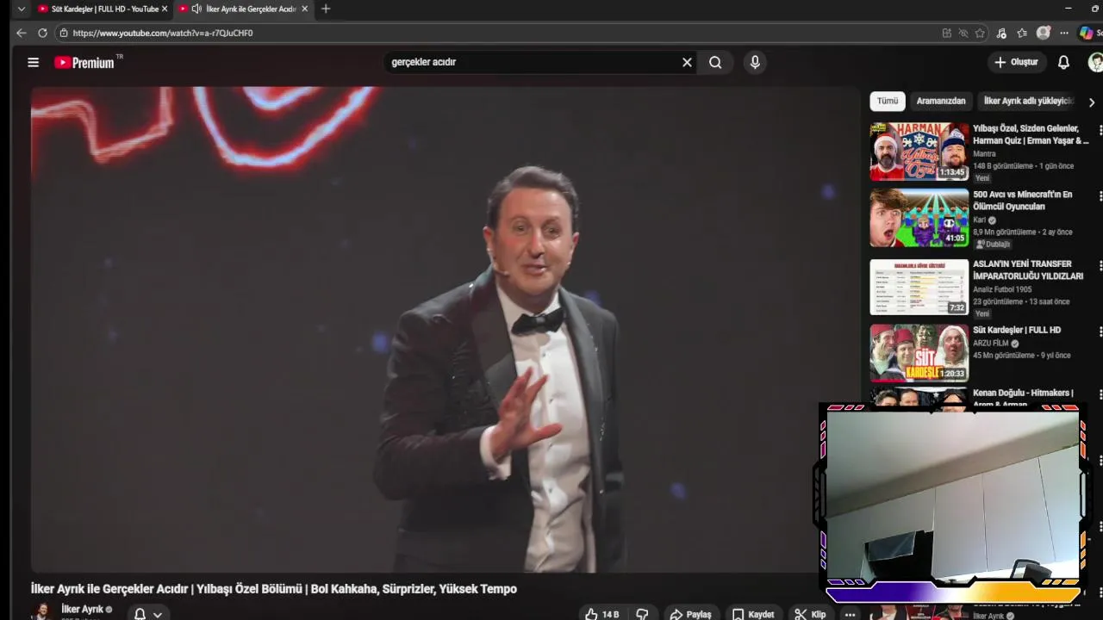Click 'Dublajlı' badge on Minecraft video
The width and height of the screenshot is (1103, 620).
(x=993, y=244)
